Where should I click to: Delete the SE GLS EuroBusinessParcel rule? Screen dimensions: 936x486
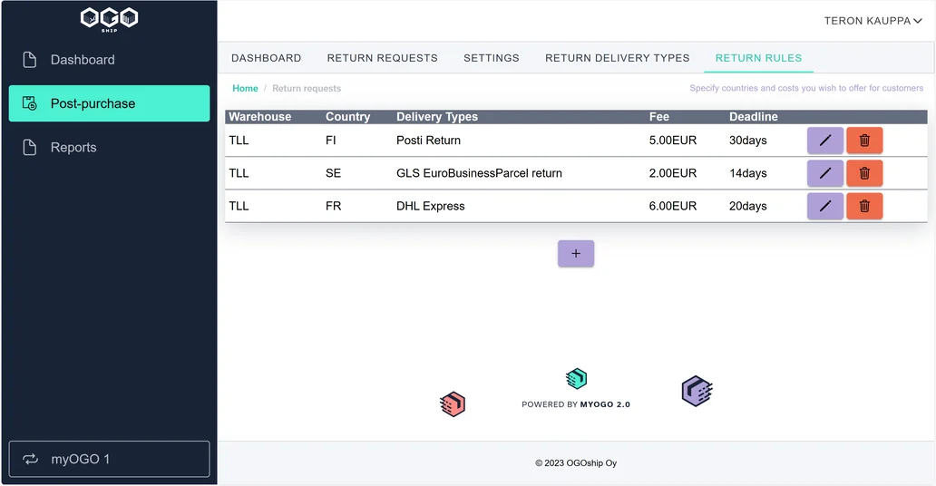[864, 173]
